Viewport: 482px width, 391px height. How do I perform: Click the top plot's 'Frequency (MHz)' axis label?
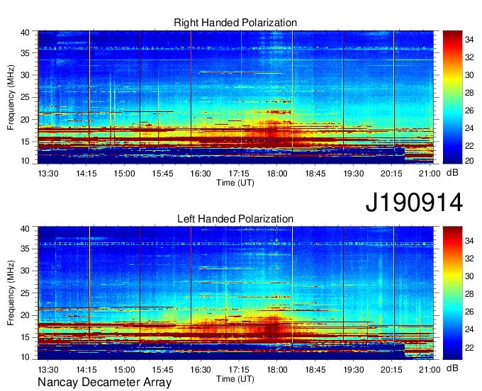click(x=11, y=97)
